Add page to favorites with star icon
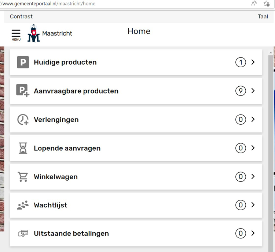Screen dimensions: 275x252 [267, 4]
